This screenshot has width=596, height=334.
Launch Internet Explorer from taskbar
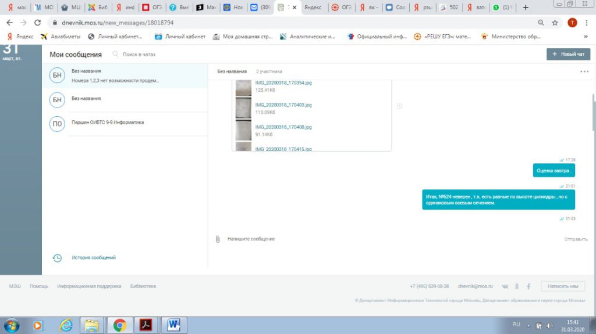[x=66, y=326]
